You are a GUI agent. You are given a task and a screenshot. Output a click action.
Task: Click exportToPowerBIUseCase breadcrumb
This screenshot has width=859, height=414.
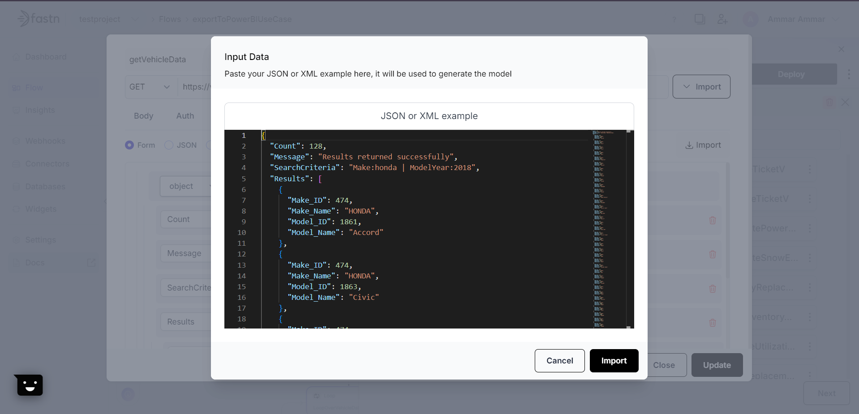(x=242, y=19)
